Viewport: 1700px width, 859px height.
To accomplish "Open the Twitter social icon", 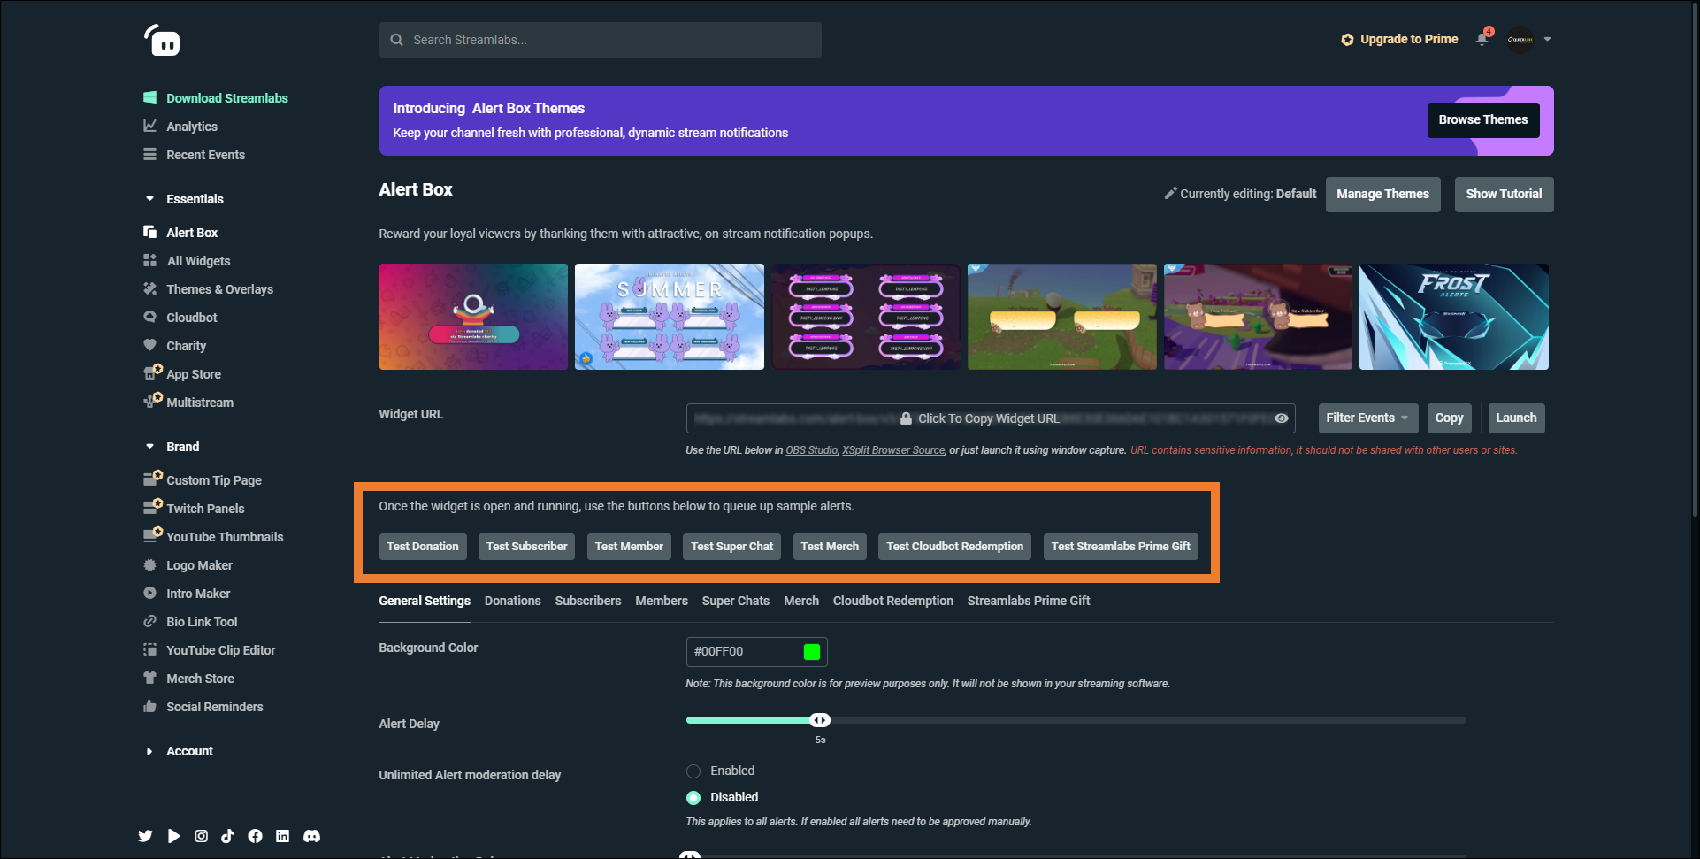I will click(146, 836).
